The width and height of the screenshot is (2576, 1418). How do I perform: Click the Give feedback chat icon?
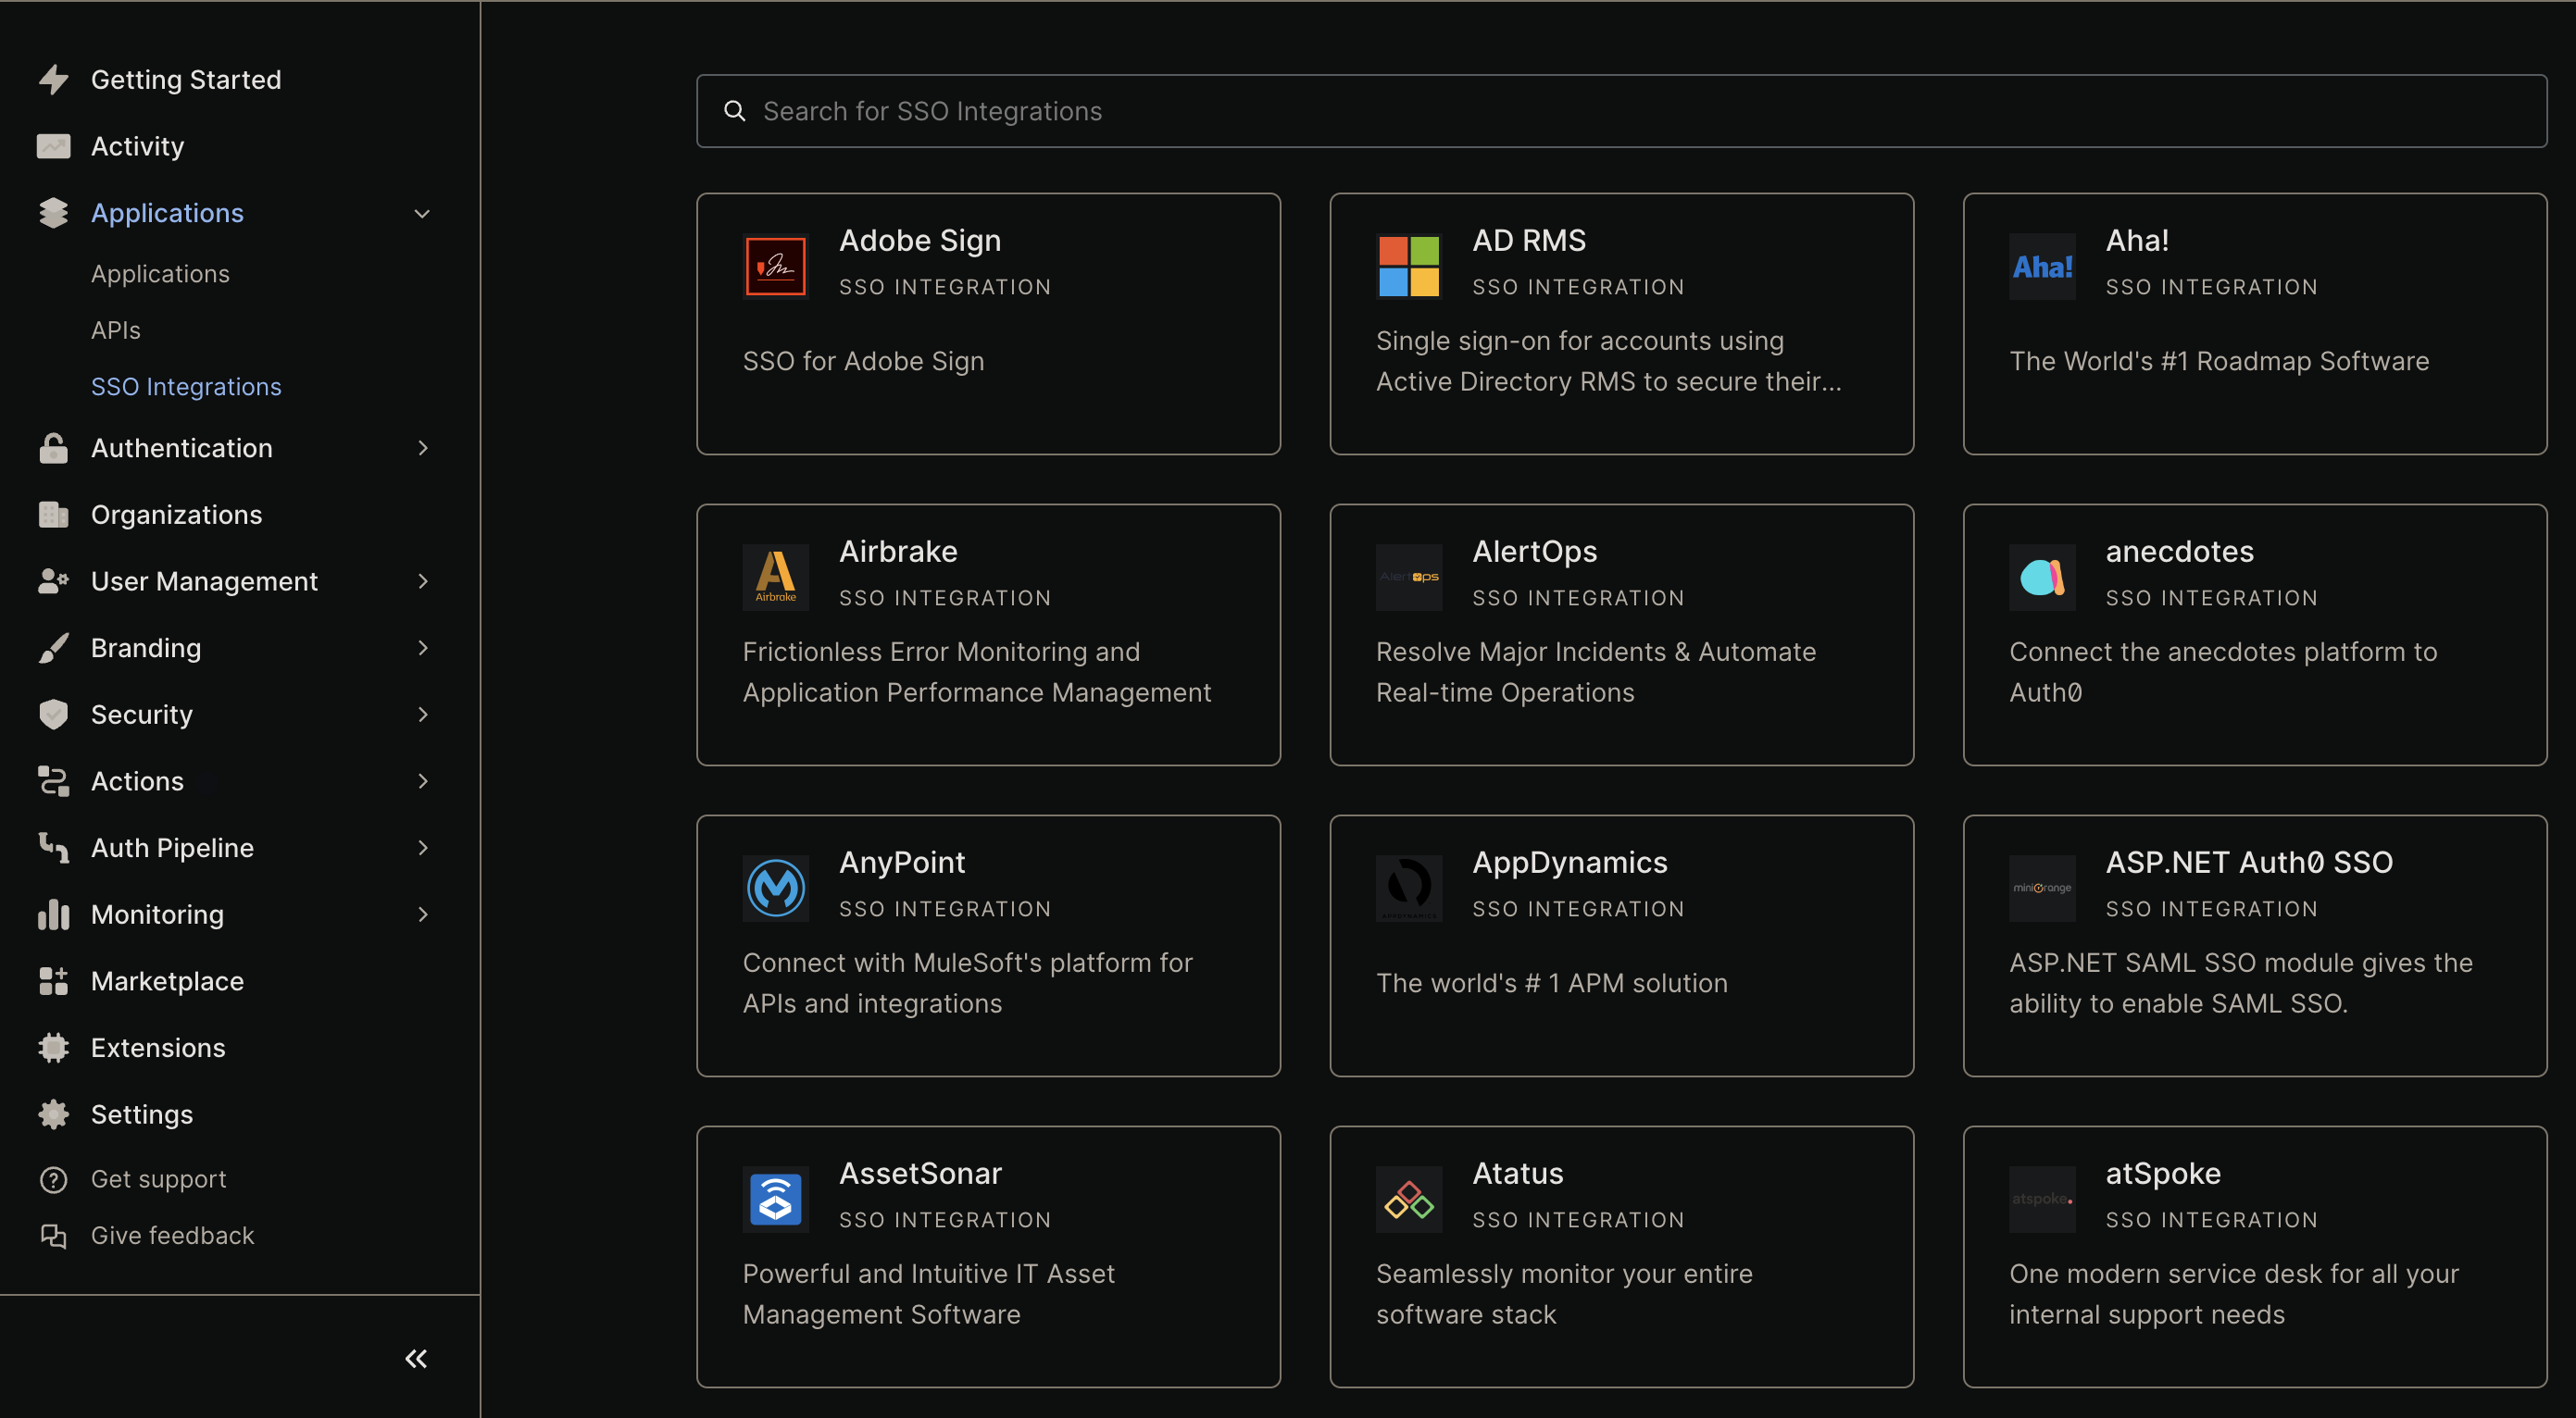53,1237
